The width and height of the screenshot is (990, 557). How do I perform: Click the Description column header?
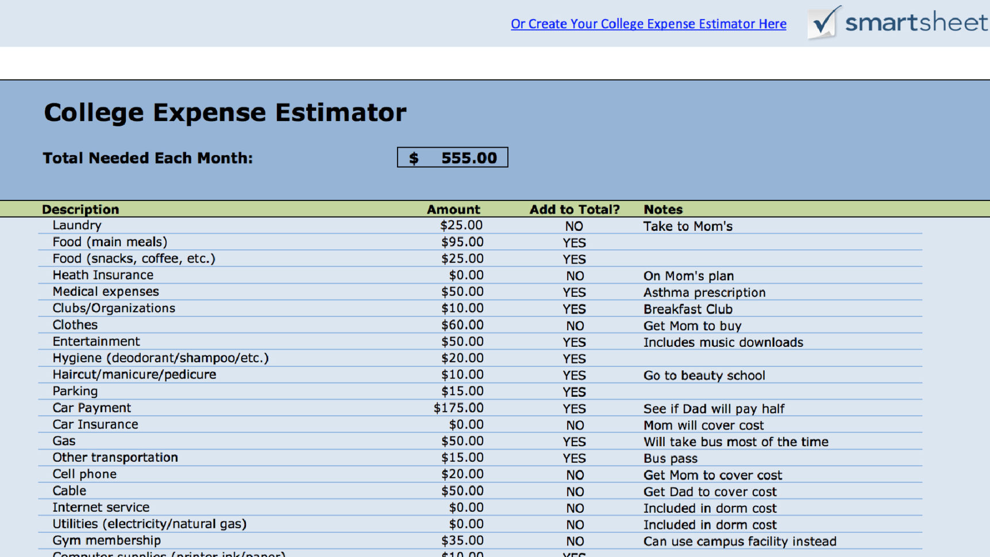(x=80, y=209)
